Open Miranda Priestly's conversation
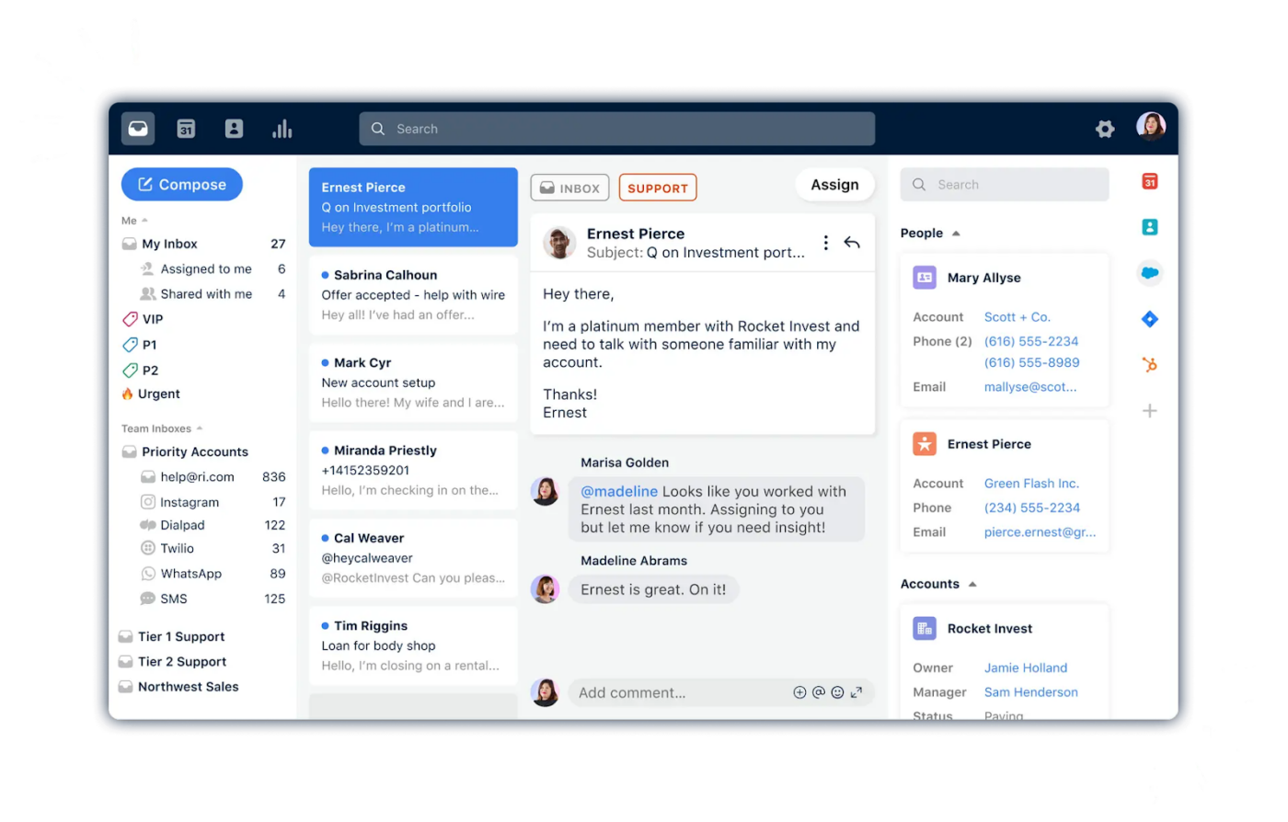This screenshot has width=1288, height=822. click(413, 470)
